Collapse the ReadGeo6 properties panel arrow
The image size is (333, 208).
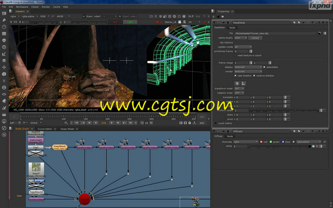click(214, 23)
